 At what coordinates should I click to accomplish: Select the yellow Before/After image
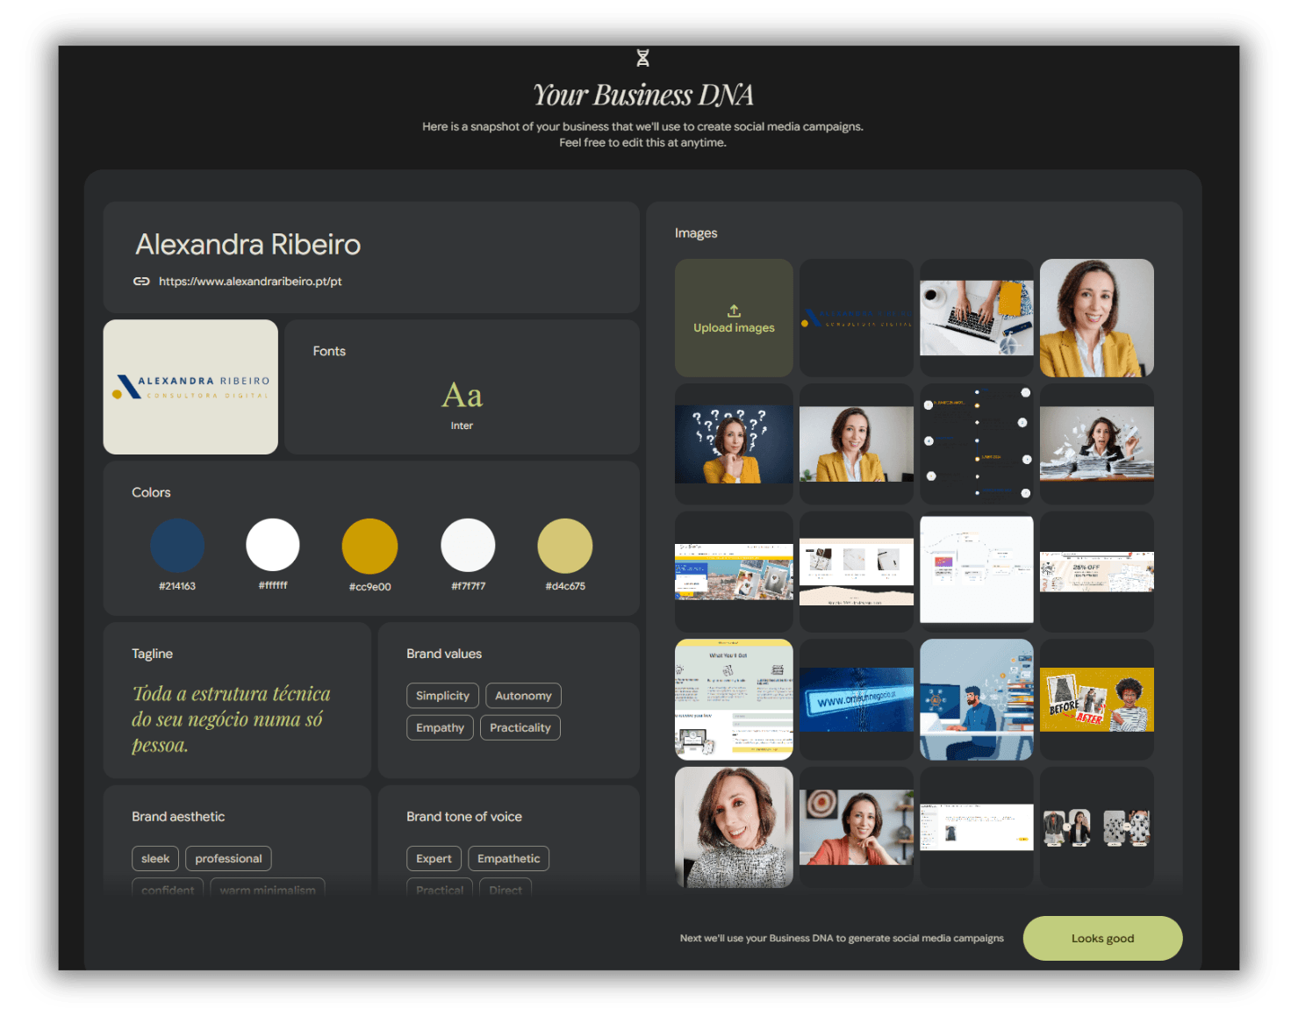[1096, 699]
